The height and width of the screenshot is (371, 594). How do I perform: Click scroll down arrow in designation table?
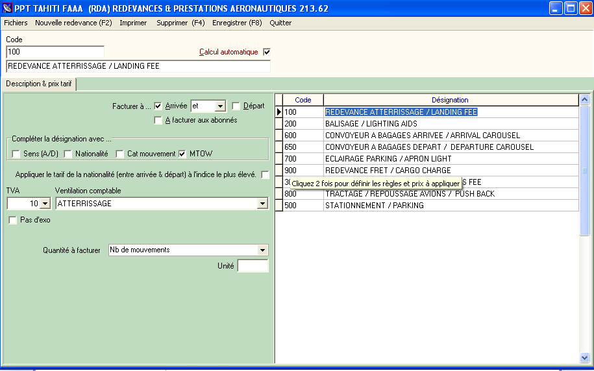pos(584,357)
